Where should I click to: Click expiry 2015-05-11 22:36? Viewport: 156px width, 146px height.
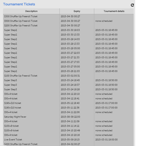click(x=70, y=108)
